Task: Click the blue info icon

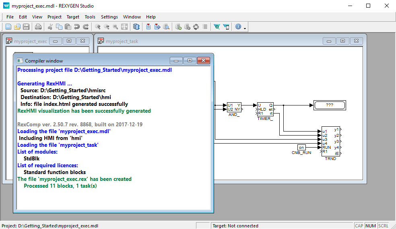Action: pyautogui.click(x=238, y=27)
